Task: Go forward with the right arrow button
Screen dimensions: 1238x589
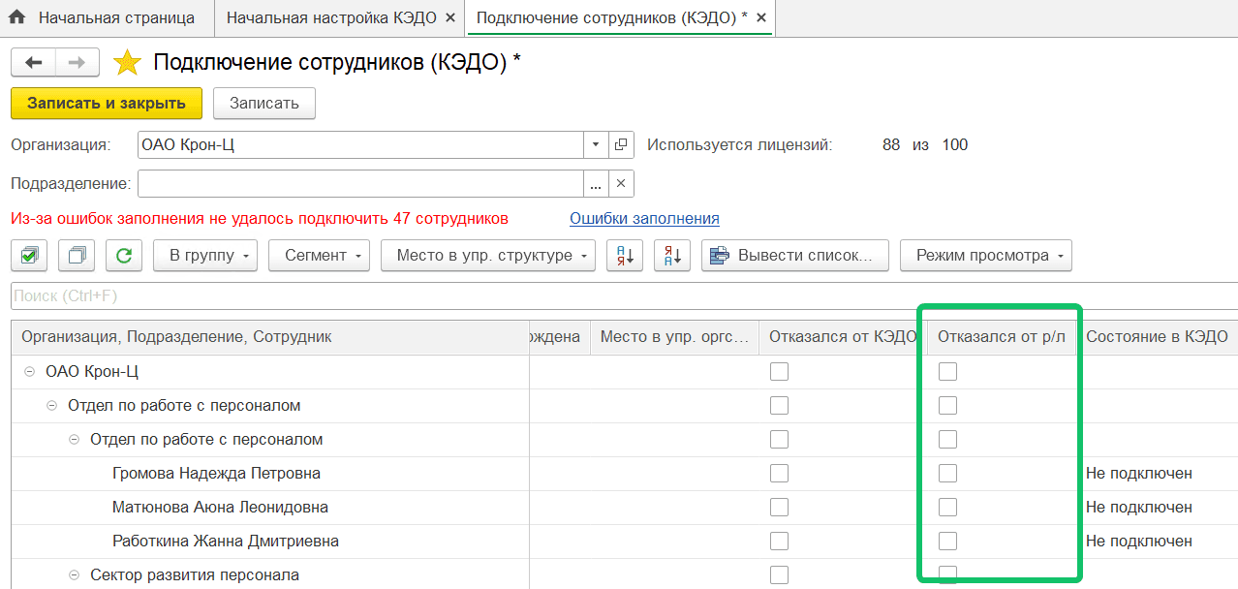Action: click(x=77, y=63)
